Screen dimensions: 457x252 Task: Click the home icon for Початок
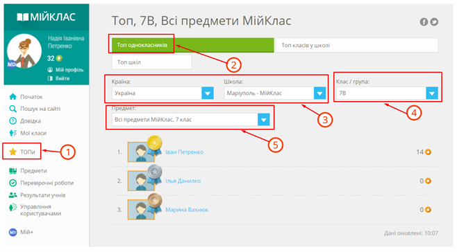click(x=13, y=96)
